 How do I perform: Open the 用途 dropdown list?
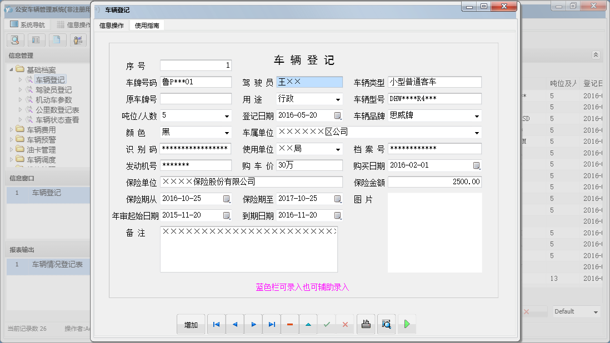[x=336, y=98]
